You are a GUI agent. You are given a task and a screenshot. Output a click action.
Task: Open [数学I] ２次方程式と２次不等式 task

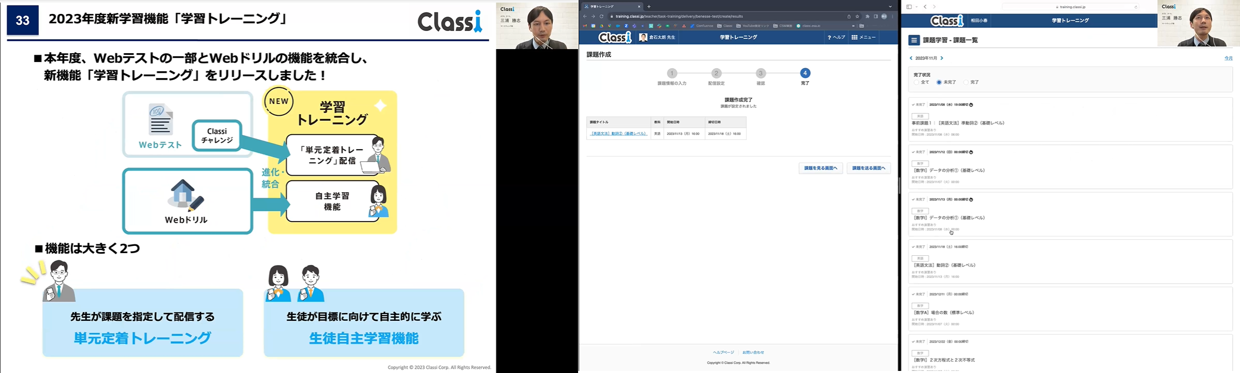[1070, 354]
